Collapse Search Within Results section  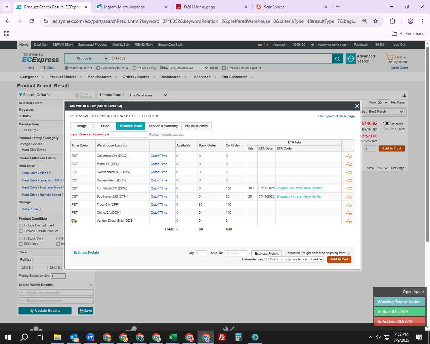91,285
